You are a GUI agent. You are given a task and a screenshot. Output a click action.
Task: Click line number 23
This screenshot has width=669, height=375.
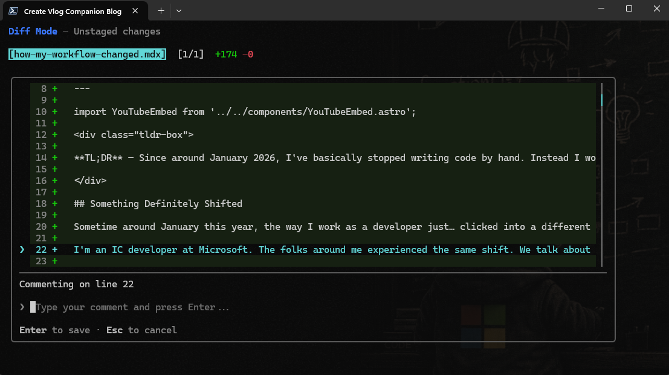pos(41,261)
